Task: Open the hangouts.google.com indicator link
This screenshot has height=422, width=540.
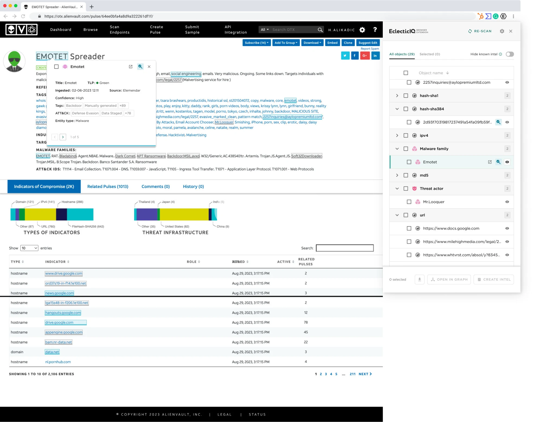Action: [63, 313]
